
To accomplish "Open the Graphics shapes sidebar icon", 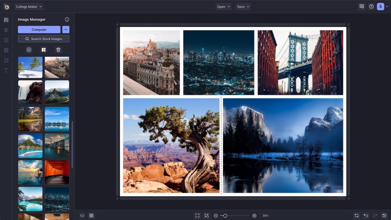I will click(x=6, y=60).
